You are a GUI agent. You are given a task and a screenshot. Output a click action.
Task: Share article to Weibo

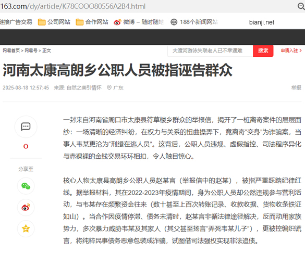point(26,207)
